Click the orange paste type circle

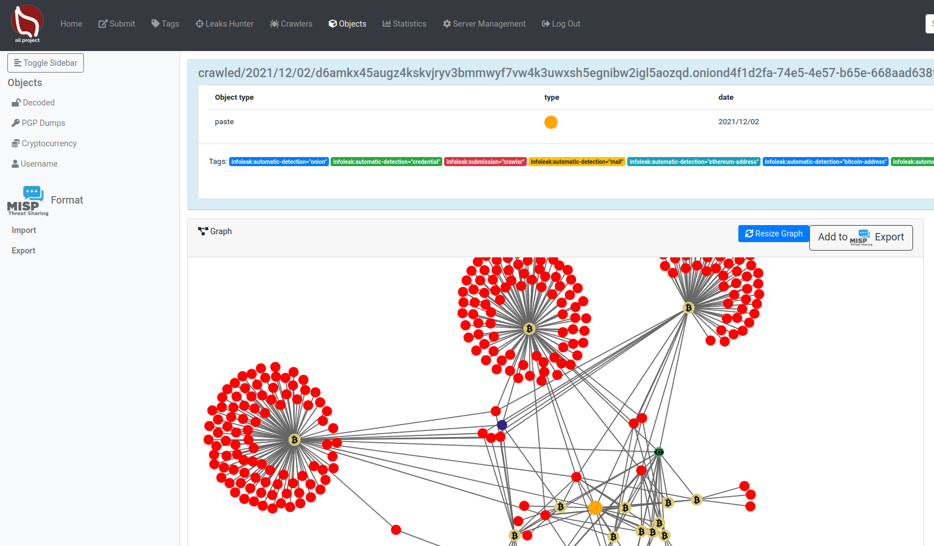[551, 122]
